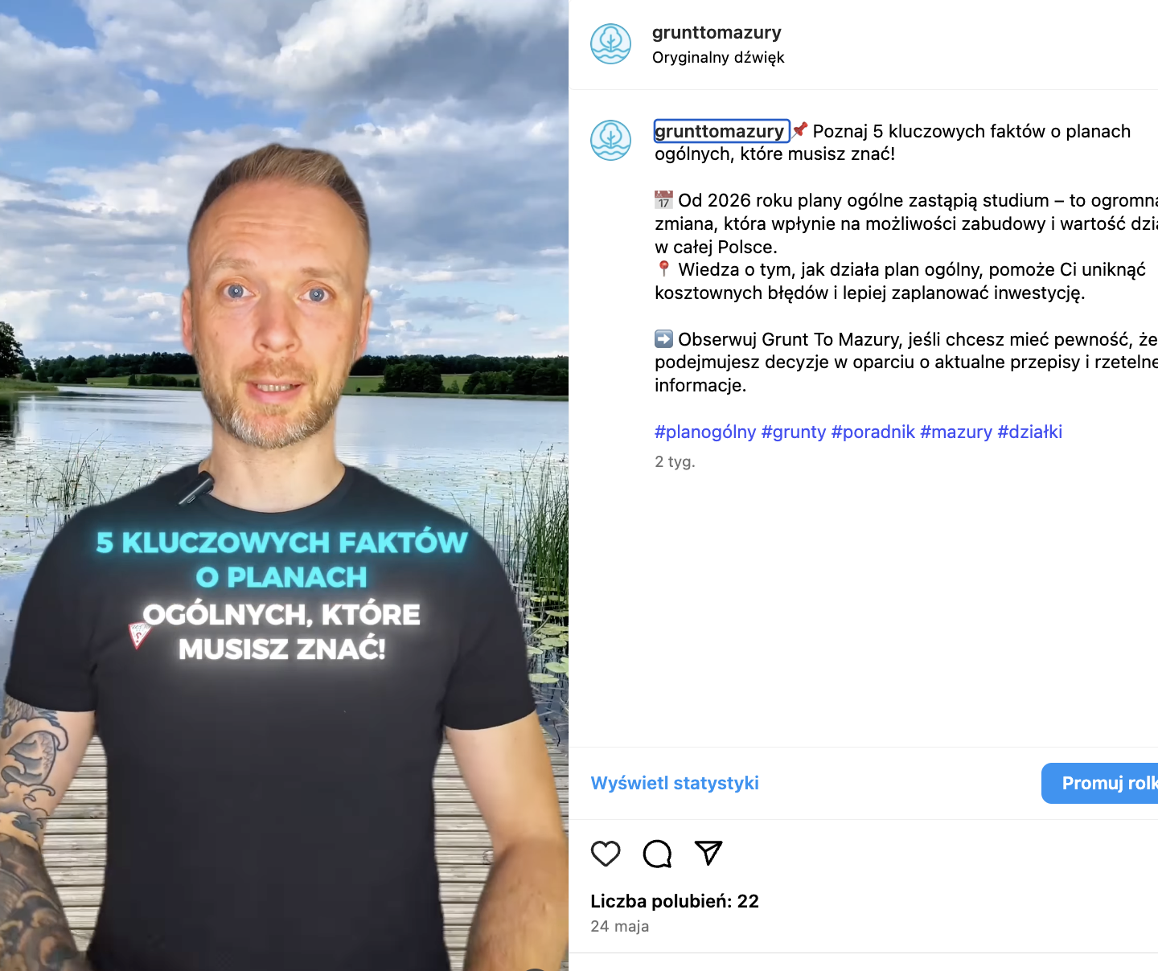
Task: Click the video title text overlay
Action: (x=281, y=595)
